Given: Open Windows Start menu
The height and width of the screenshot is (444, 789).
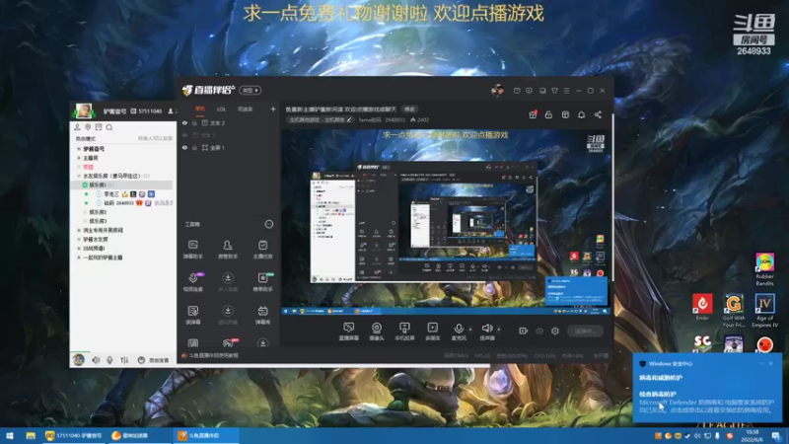Looking at the screenshot, I should [x=10, y=435].
